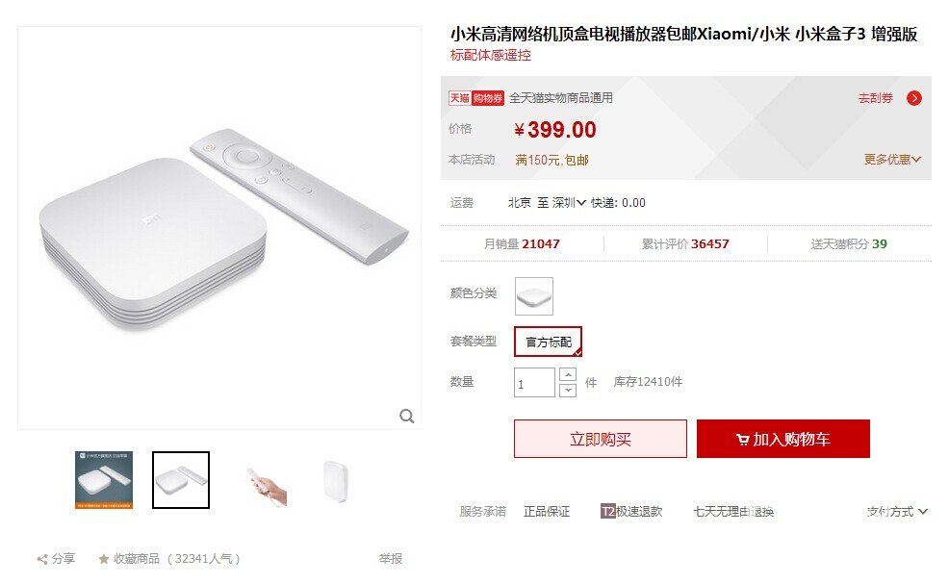The height and width of the screenshot is (584, 949).
Task: Open the 深圳 destination city dropdown
Action: (569, 203)
